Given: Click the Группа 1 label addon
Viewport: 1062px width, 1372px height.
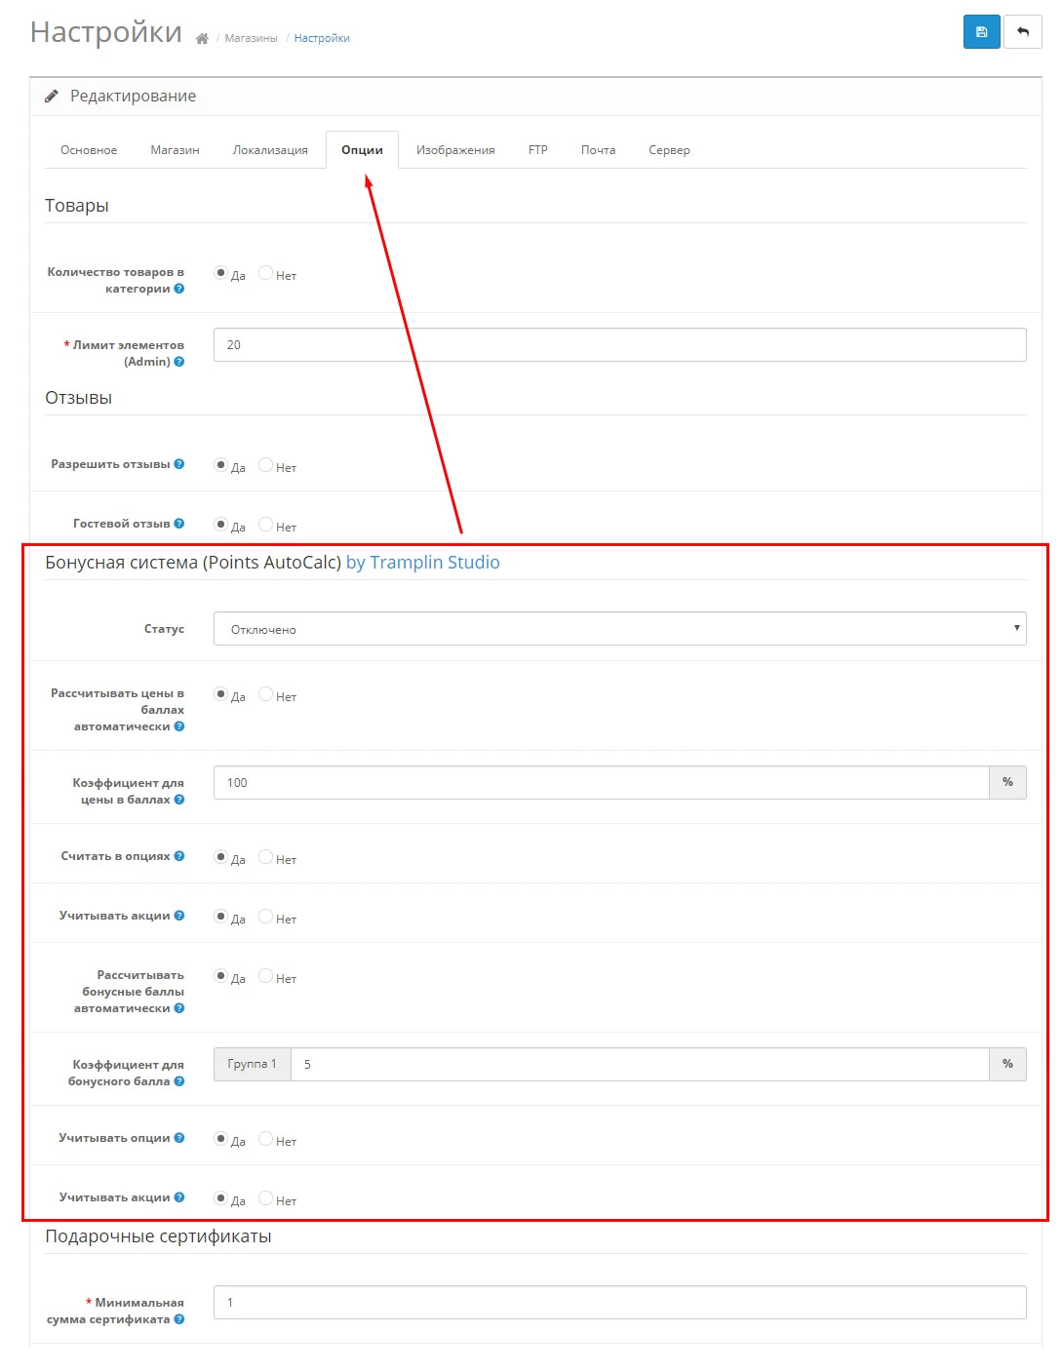Looking at the screenshot, I should 252,1065.
